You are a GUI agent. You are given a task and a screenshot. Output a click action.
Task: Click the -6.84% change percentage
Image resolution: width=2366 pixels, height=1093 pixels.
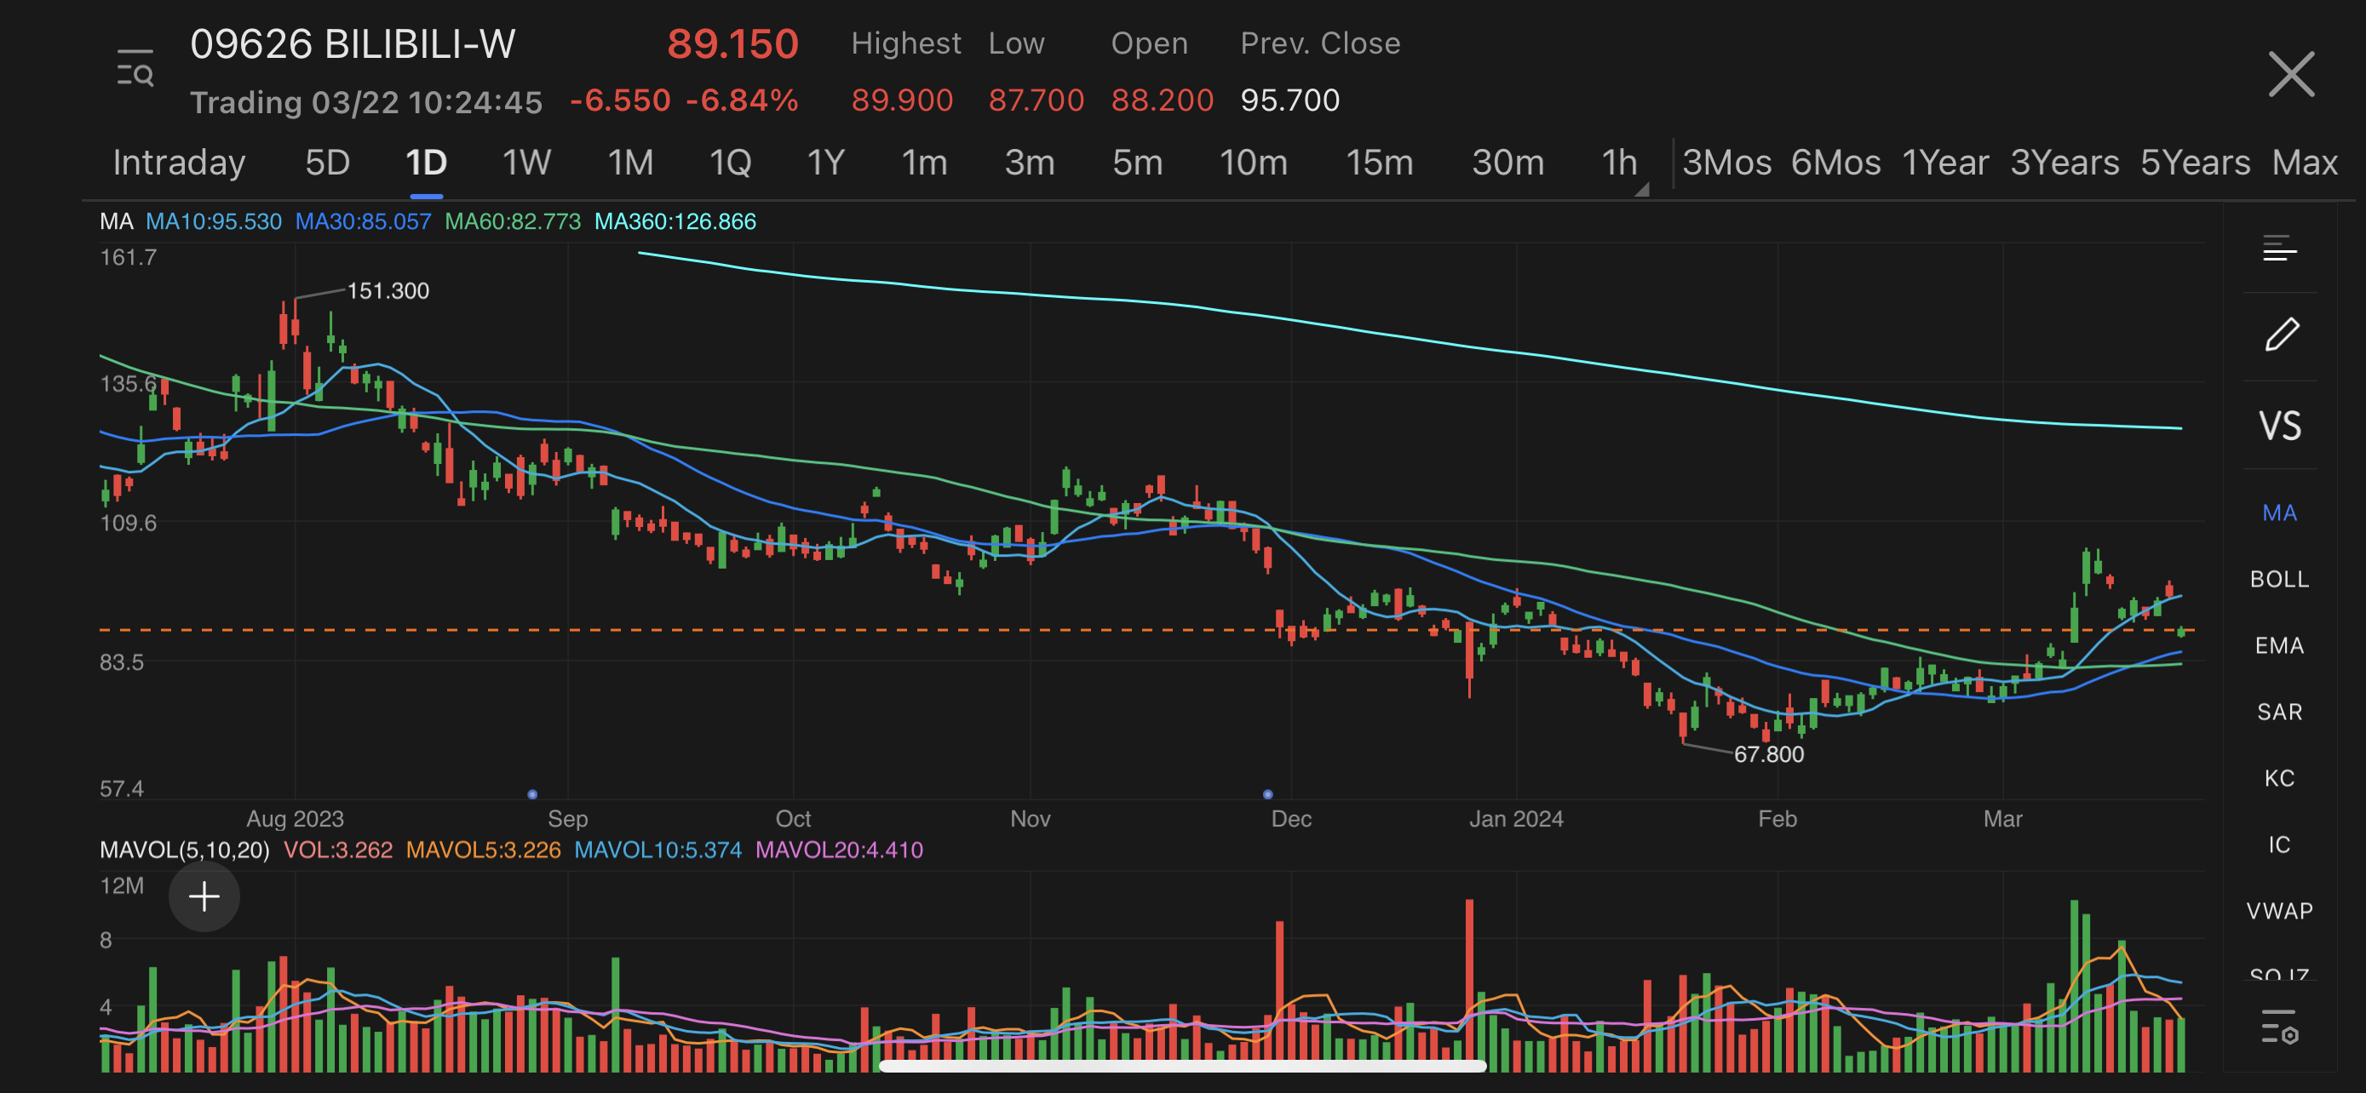click(742, 100)
